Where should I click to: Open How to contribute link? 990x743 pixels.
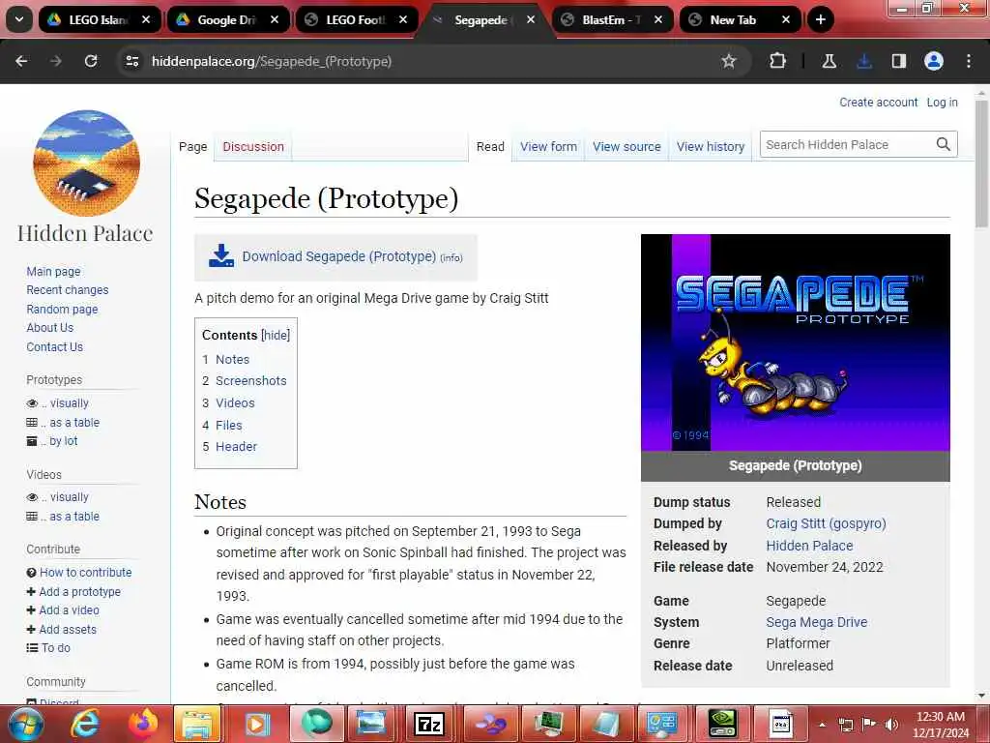(86, 573)
